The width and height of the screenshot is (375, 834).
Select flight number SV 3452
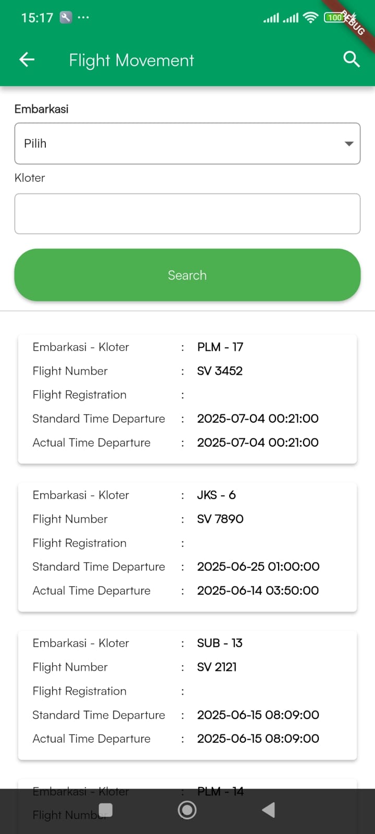220,371
